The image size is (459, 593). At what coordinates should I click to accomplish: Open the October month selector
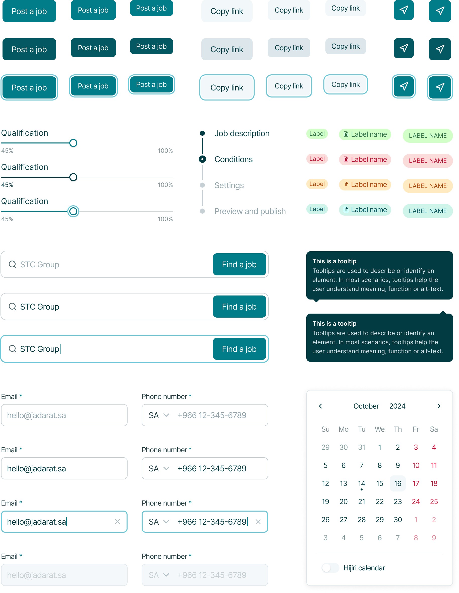coord(366,406)
